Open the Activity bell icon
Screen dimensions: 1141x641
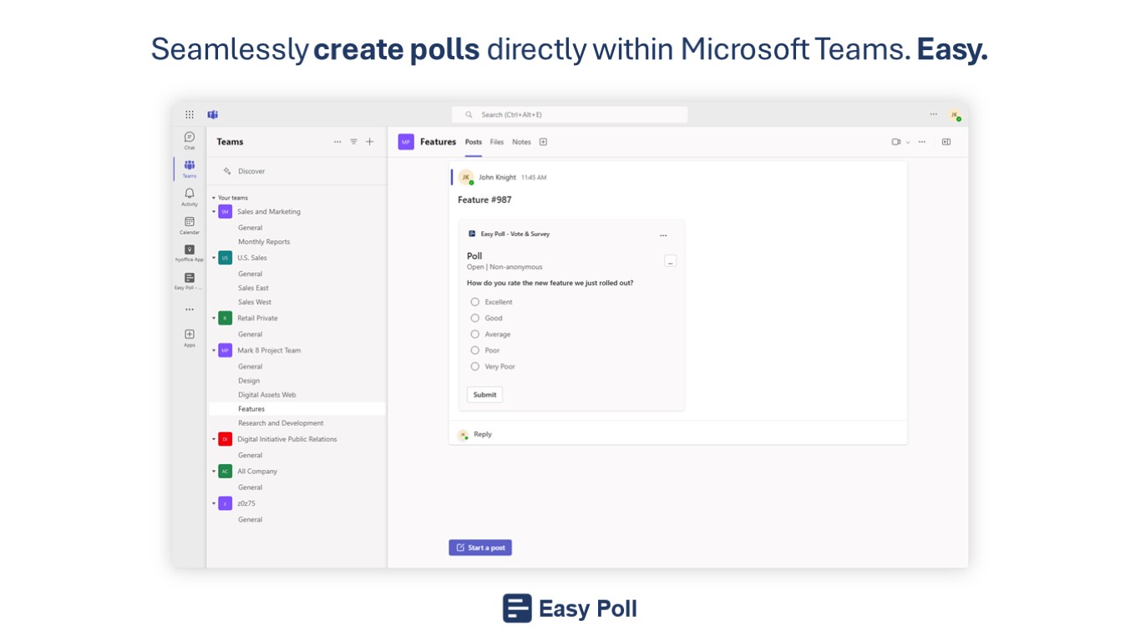190,195
